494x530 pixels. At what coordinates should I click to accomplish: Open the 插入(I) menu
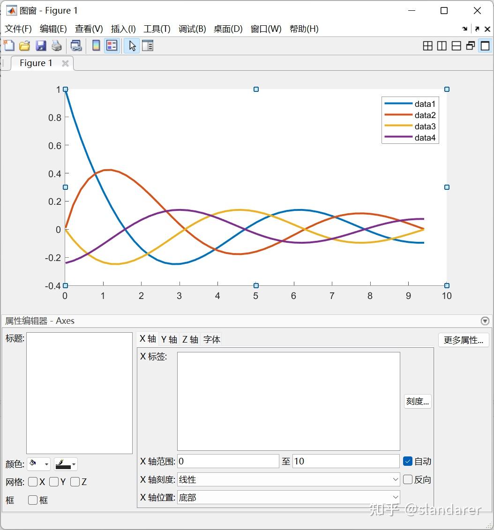(123, 29)
